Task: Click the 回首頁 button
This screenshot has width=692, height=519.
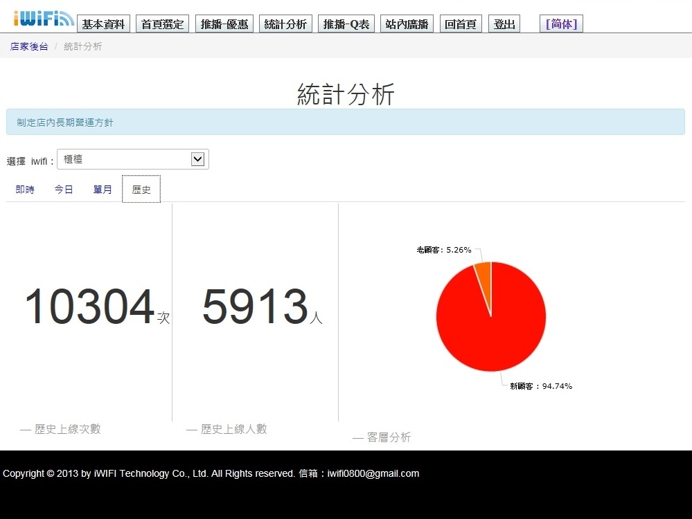Action: coord(461,24)
